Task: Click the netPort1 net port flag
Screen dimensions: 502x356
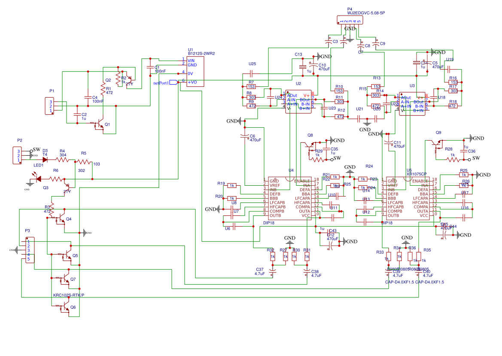Action: pos(173,83)
